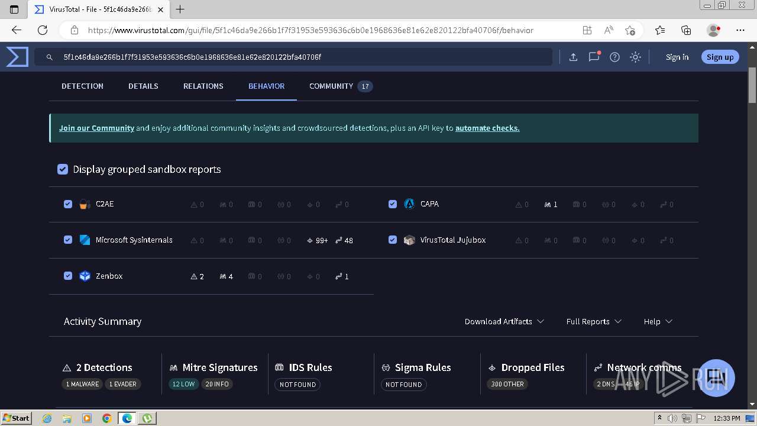The image size is (757, 426).
Task: Click the taskbar clock 12:33 PM
Action: pos(727,418)
